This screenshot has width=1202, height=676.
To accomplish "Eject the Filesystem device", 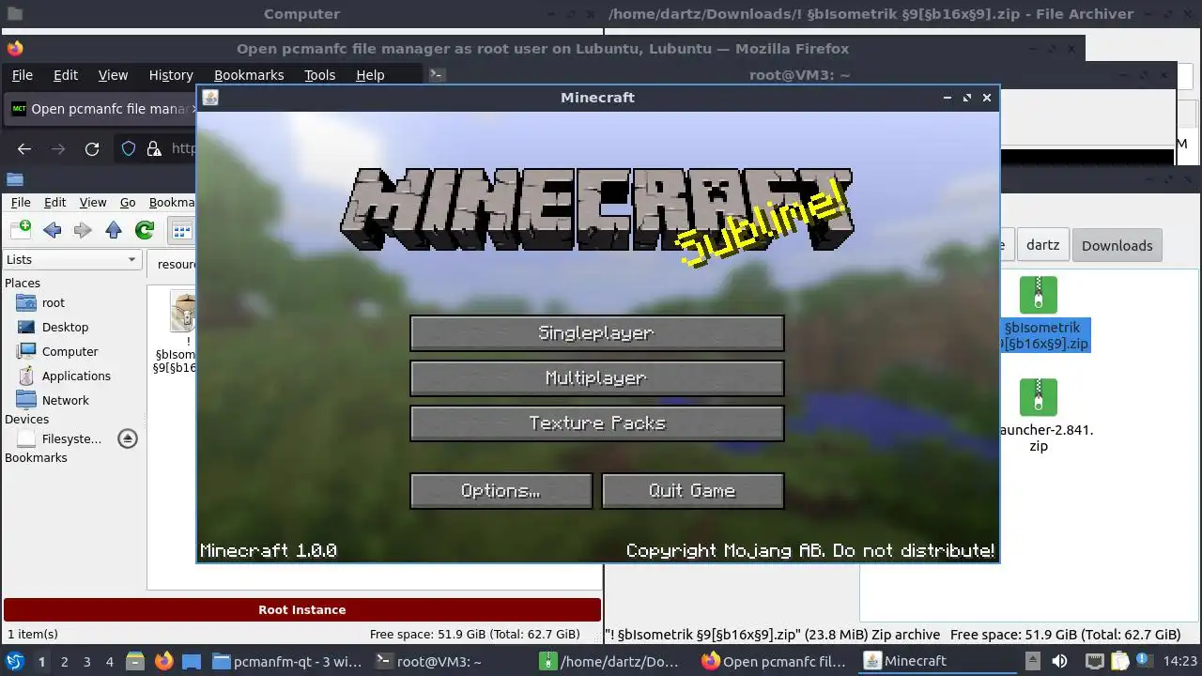I will tap(128, 438).
